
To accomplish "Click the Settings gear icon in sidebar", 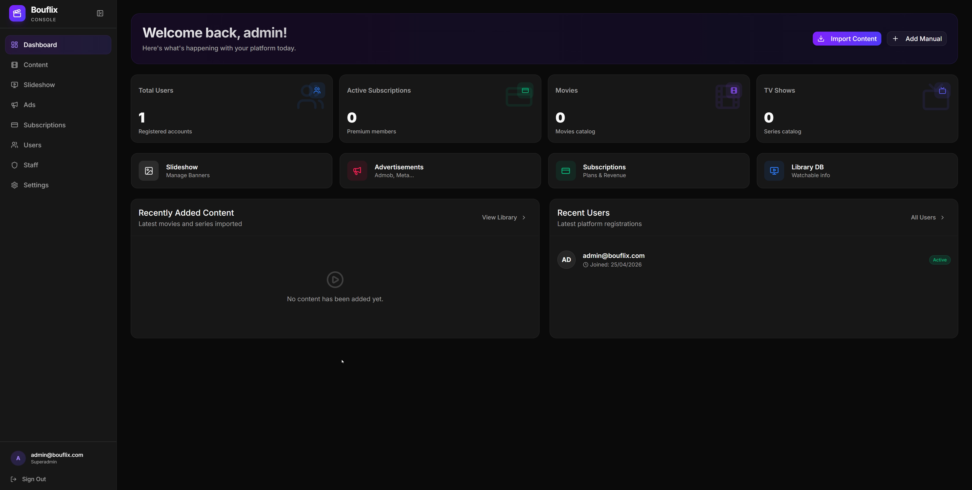I will click(15, 185).
